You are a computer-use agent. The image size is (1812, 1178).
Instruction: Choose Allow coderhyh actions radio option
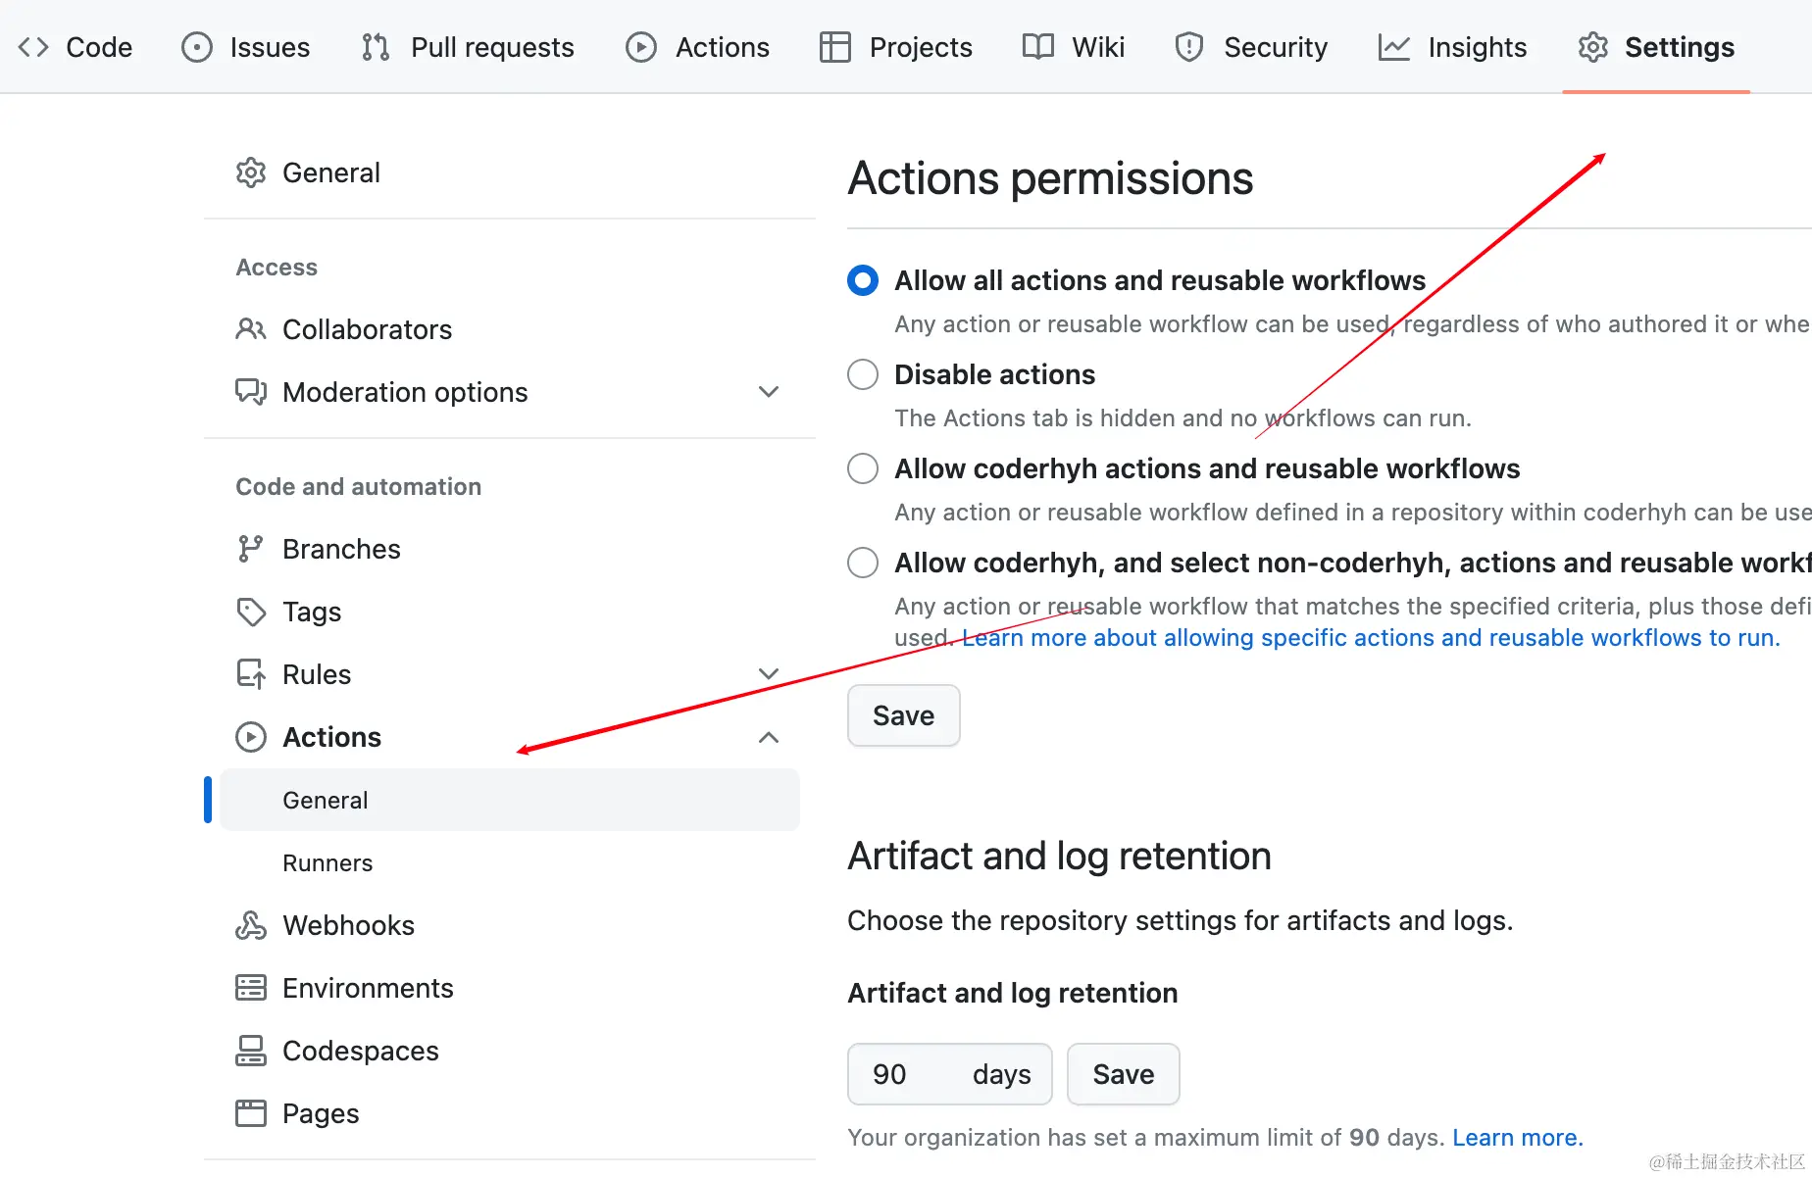tap(863, 468)
